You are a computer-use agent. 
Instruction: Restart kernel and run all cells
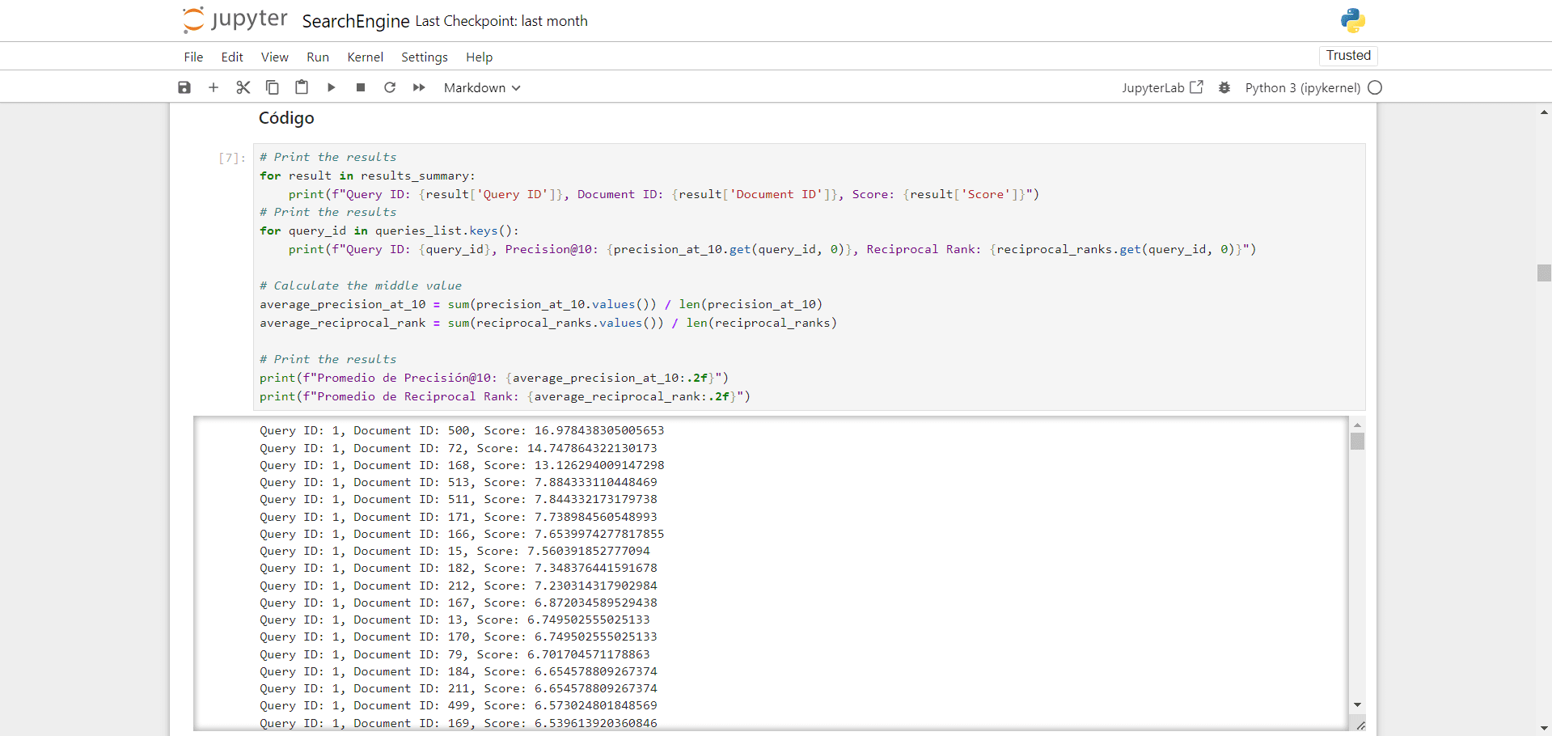[419, 87]
